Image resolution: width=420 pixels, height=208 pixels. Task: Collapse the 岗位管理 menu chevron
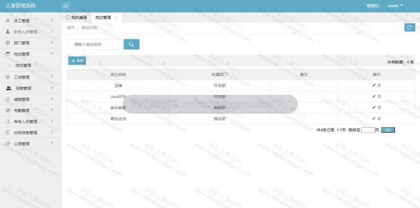(52, 54)
